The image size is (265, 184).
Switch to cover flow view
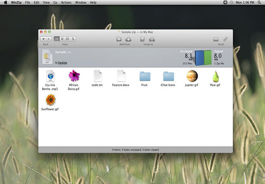(x=73, y=39)
